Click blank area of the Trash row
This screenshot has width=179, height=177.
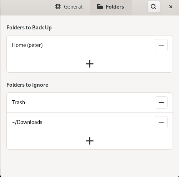click(x=89, y=102)
